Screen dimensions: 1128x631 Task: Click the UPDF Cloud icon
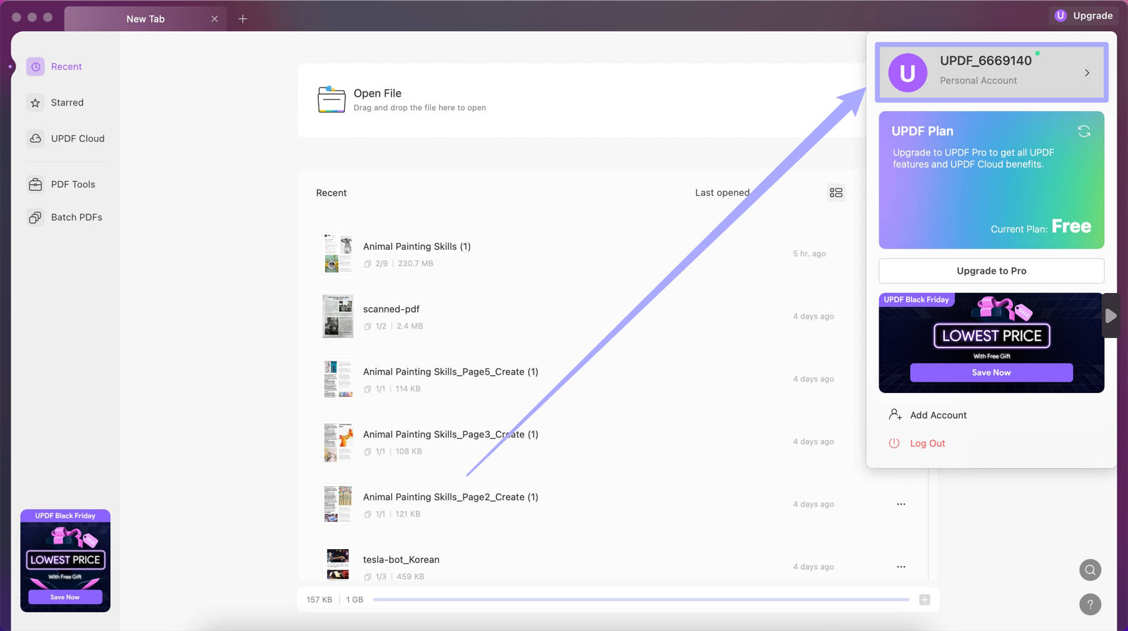point(36,138)
